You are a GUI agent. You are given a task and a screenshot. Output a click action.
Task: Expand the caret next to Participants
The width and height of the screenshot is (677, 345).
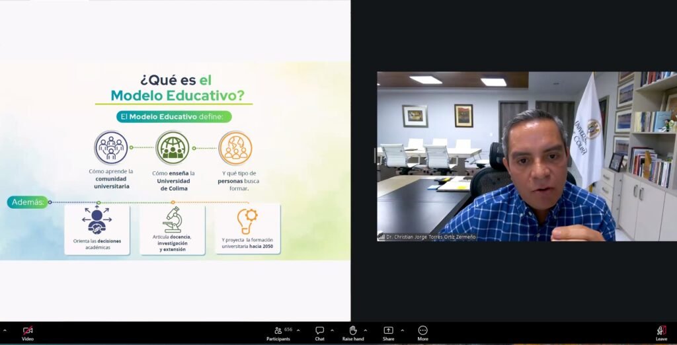click(298, 330)
